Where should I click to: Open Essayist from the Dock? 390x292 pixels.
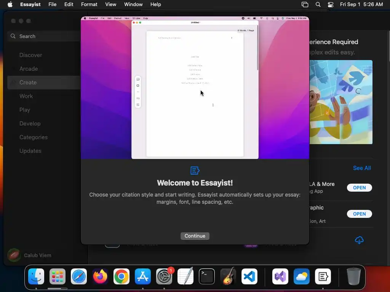click(323, 276)
